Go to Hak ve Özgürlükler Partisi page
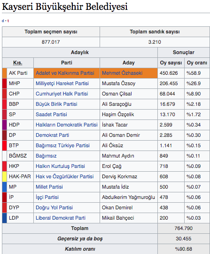Screen dimensions: 210x254 (65, 176)
